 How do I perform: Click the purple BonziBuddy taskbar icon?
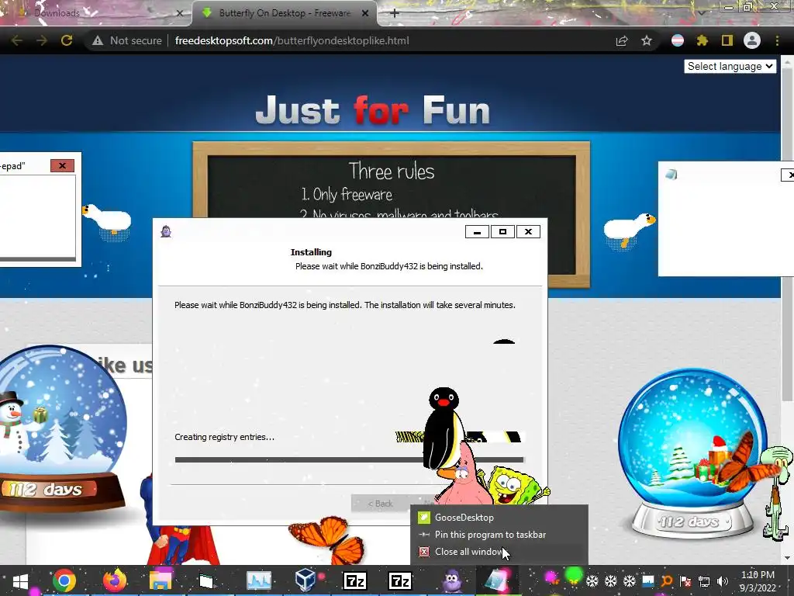pyautogui.click(x=451, y=580)
